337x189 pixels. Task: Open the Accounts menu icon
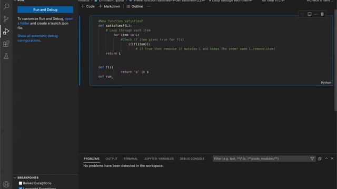click(6, 184)
